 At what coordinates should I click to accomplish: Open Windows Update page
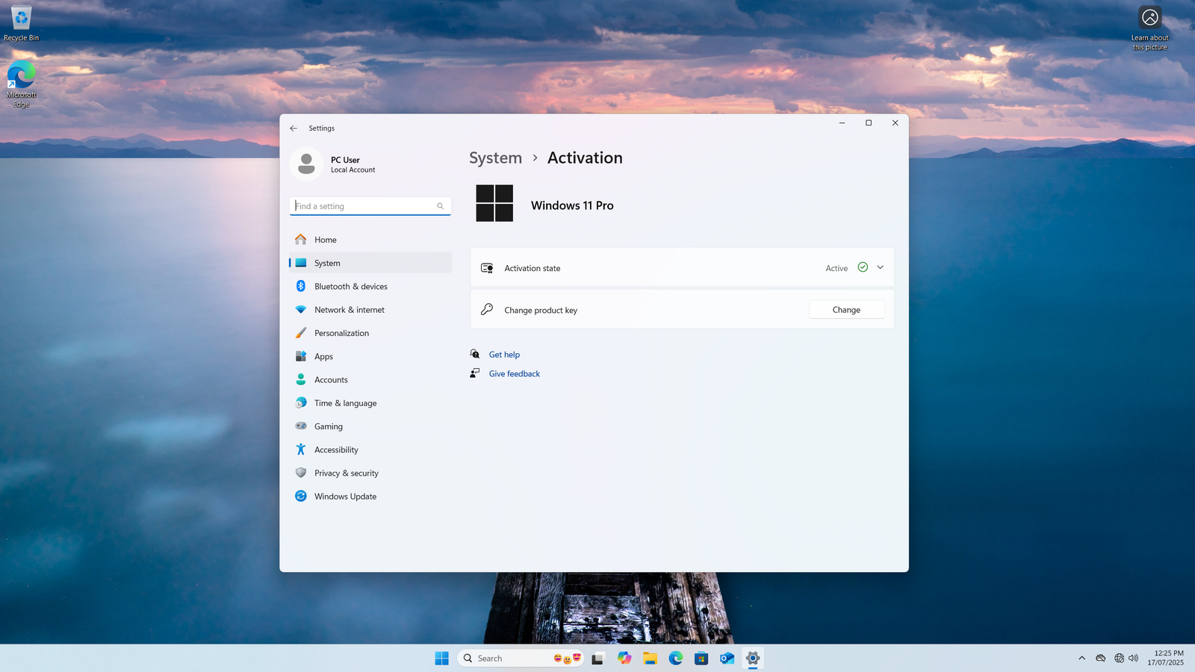pos(370,497)
